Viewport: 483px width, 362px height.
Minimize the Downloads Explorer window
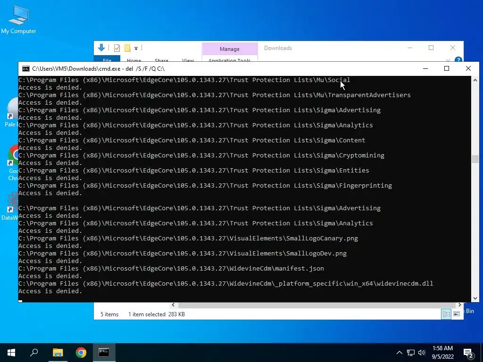(410, 48)
